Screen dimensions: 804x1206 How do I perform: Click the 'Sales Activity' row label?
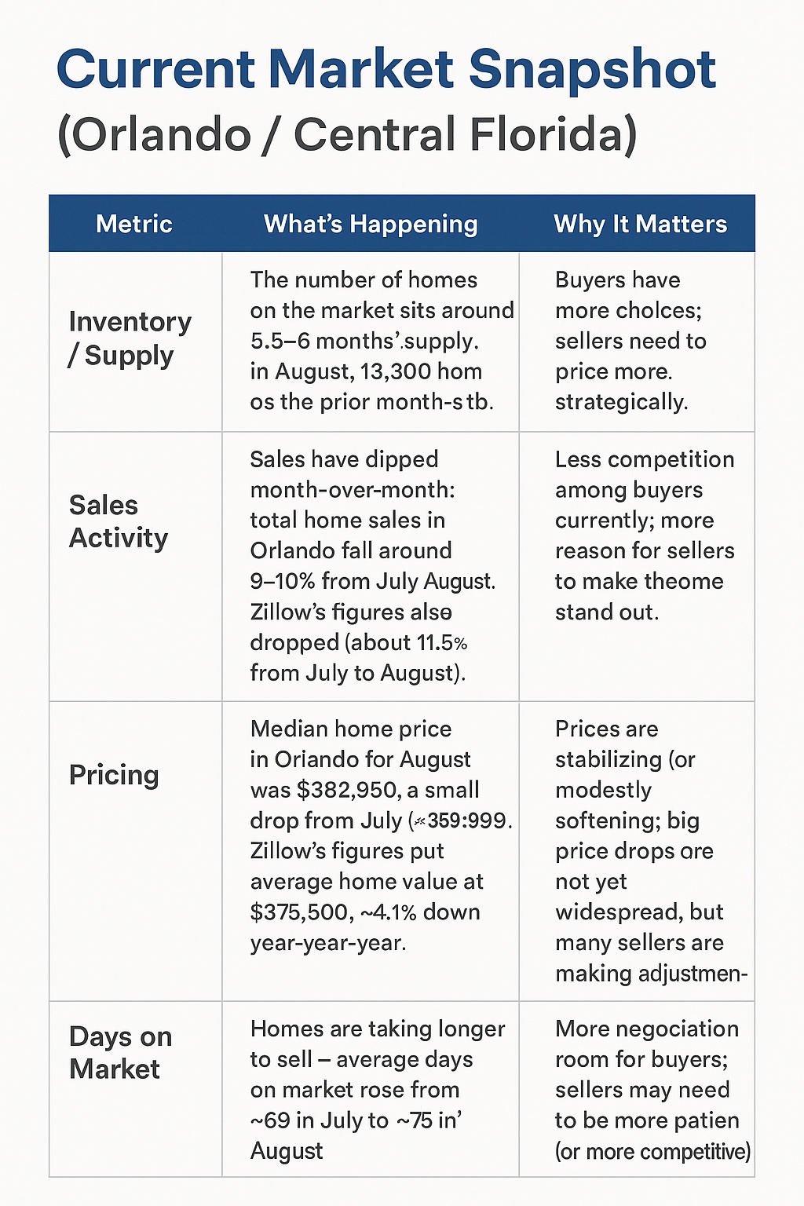click(119, 521)
